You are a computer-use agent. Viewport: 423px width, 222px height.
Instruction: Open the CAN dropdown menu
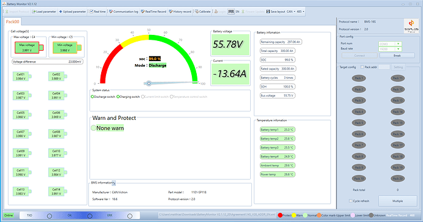(291, 12)
